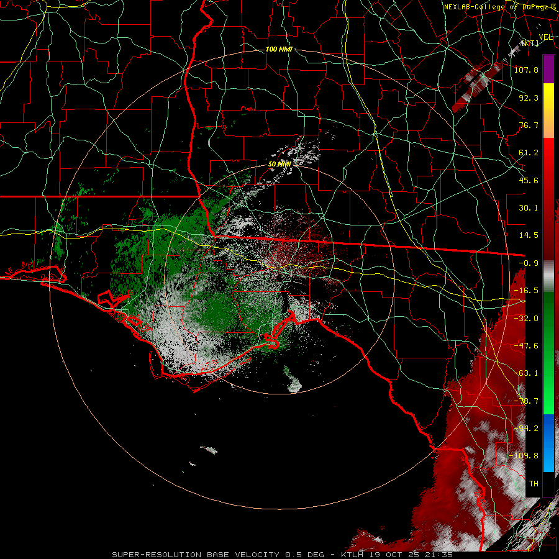Click the -94.2 value on velocity scale

[x=526, y=429]
